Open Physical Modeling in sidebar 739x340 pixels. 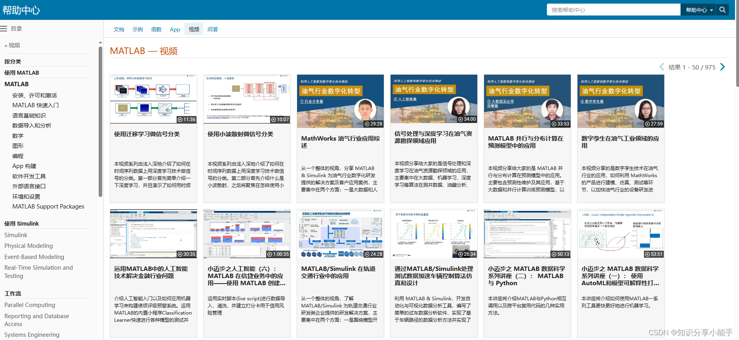coord(29,246)
